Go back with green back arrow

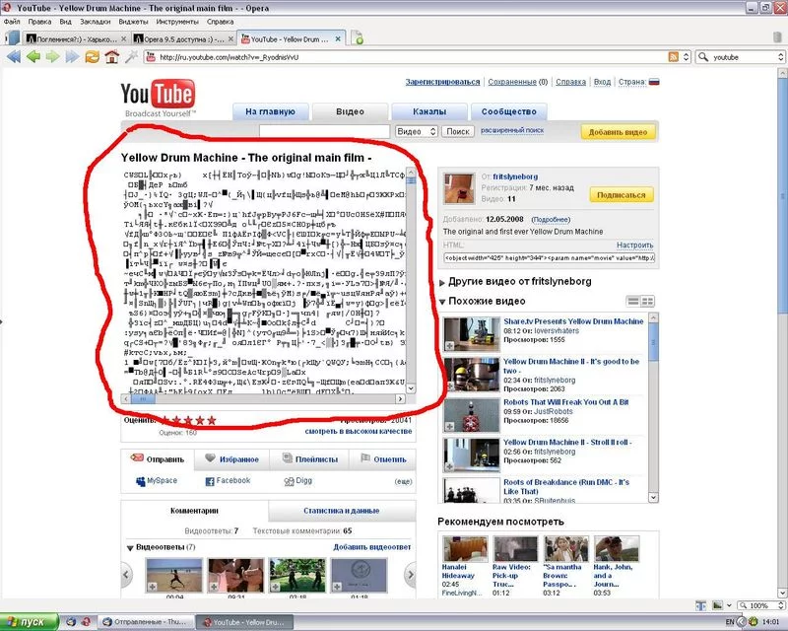tap(33, 57)
